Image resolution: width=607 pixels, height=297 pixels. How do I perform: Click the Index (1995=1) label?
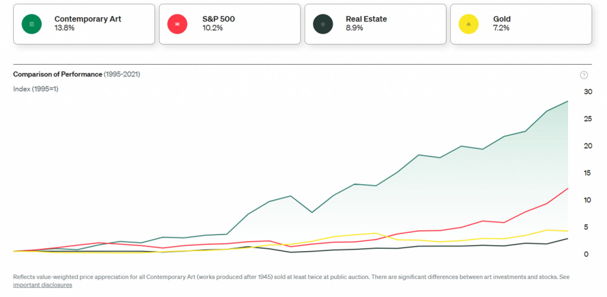click(36, 89)
